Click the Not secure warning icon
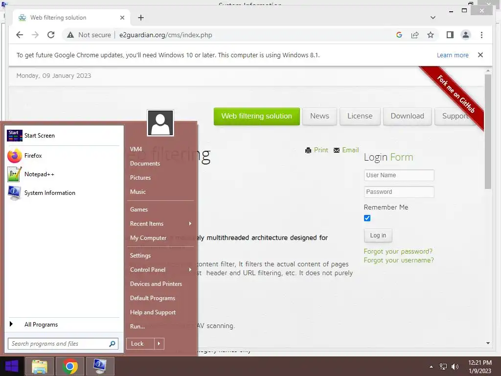 coord(70,35)
